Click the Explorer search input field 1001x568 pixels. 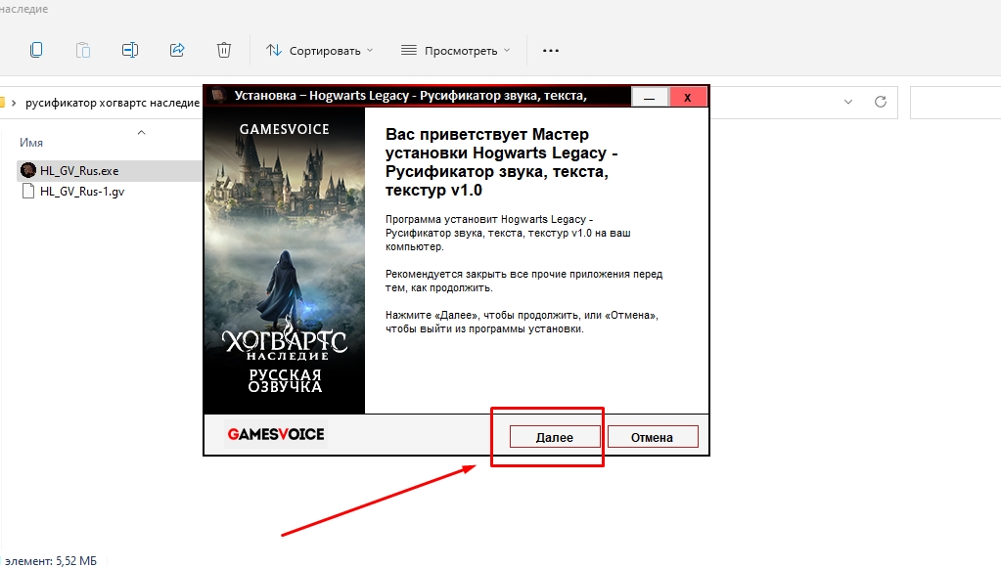coord(955,102)
